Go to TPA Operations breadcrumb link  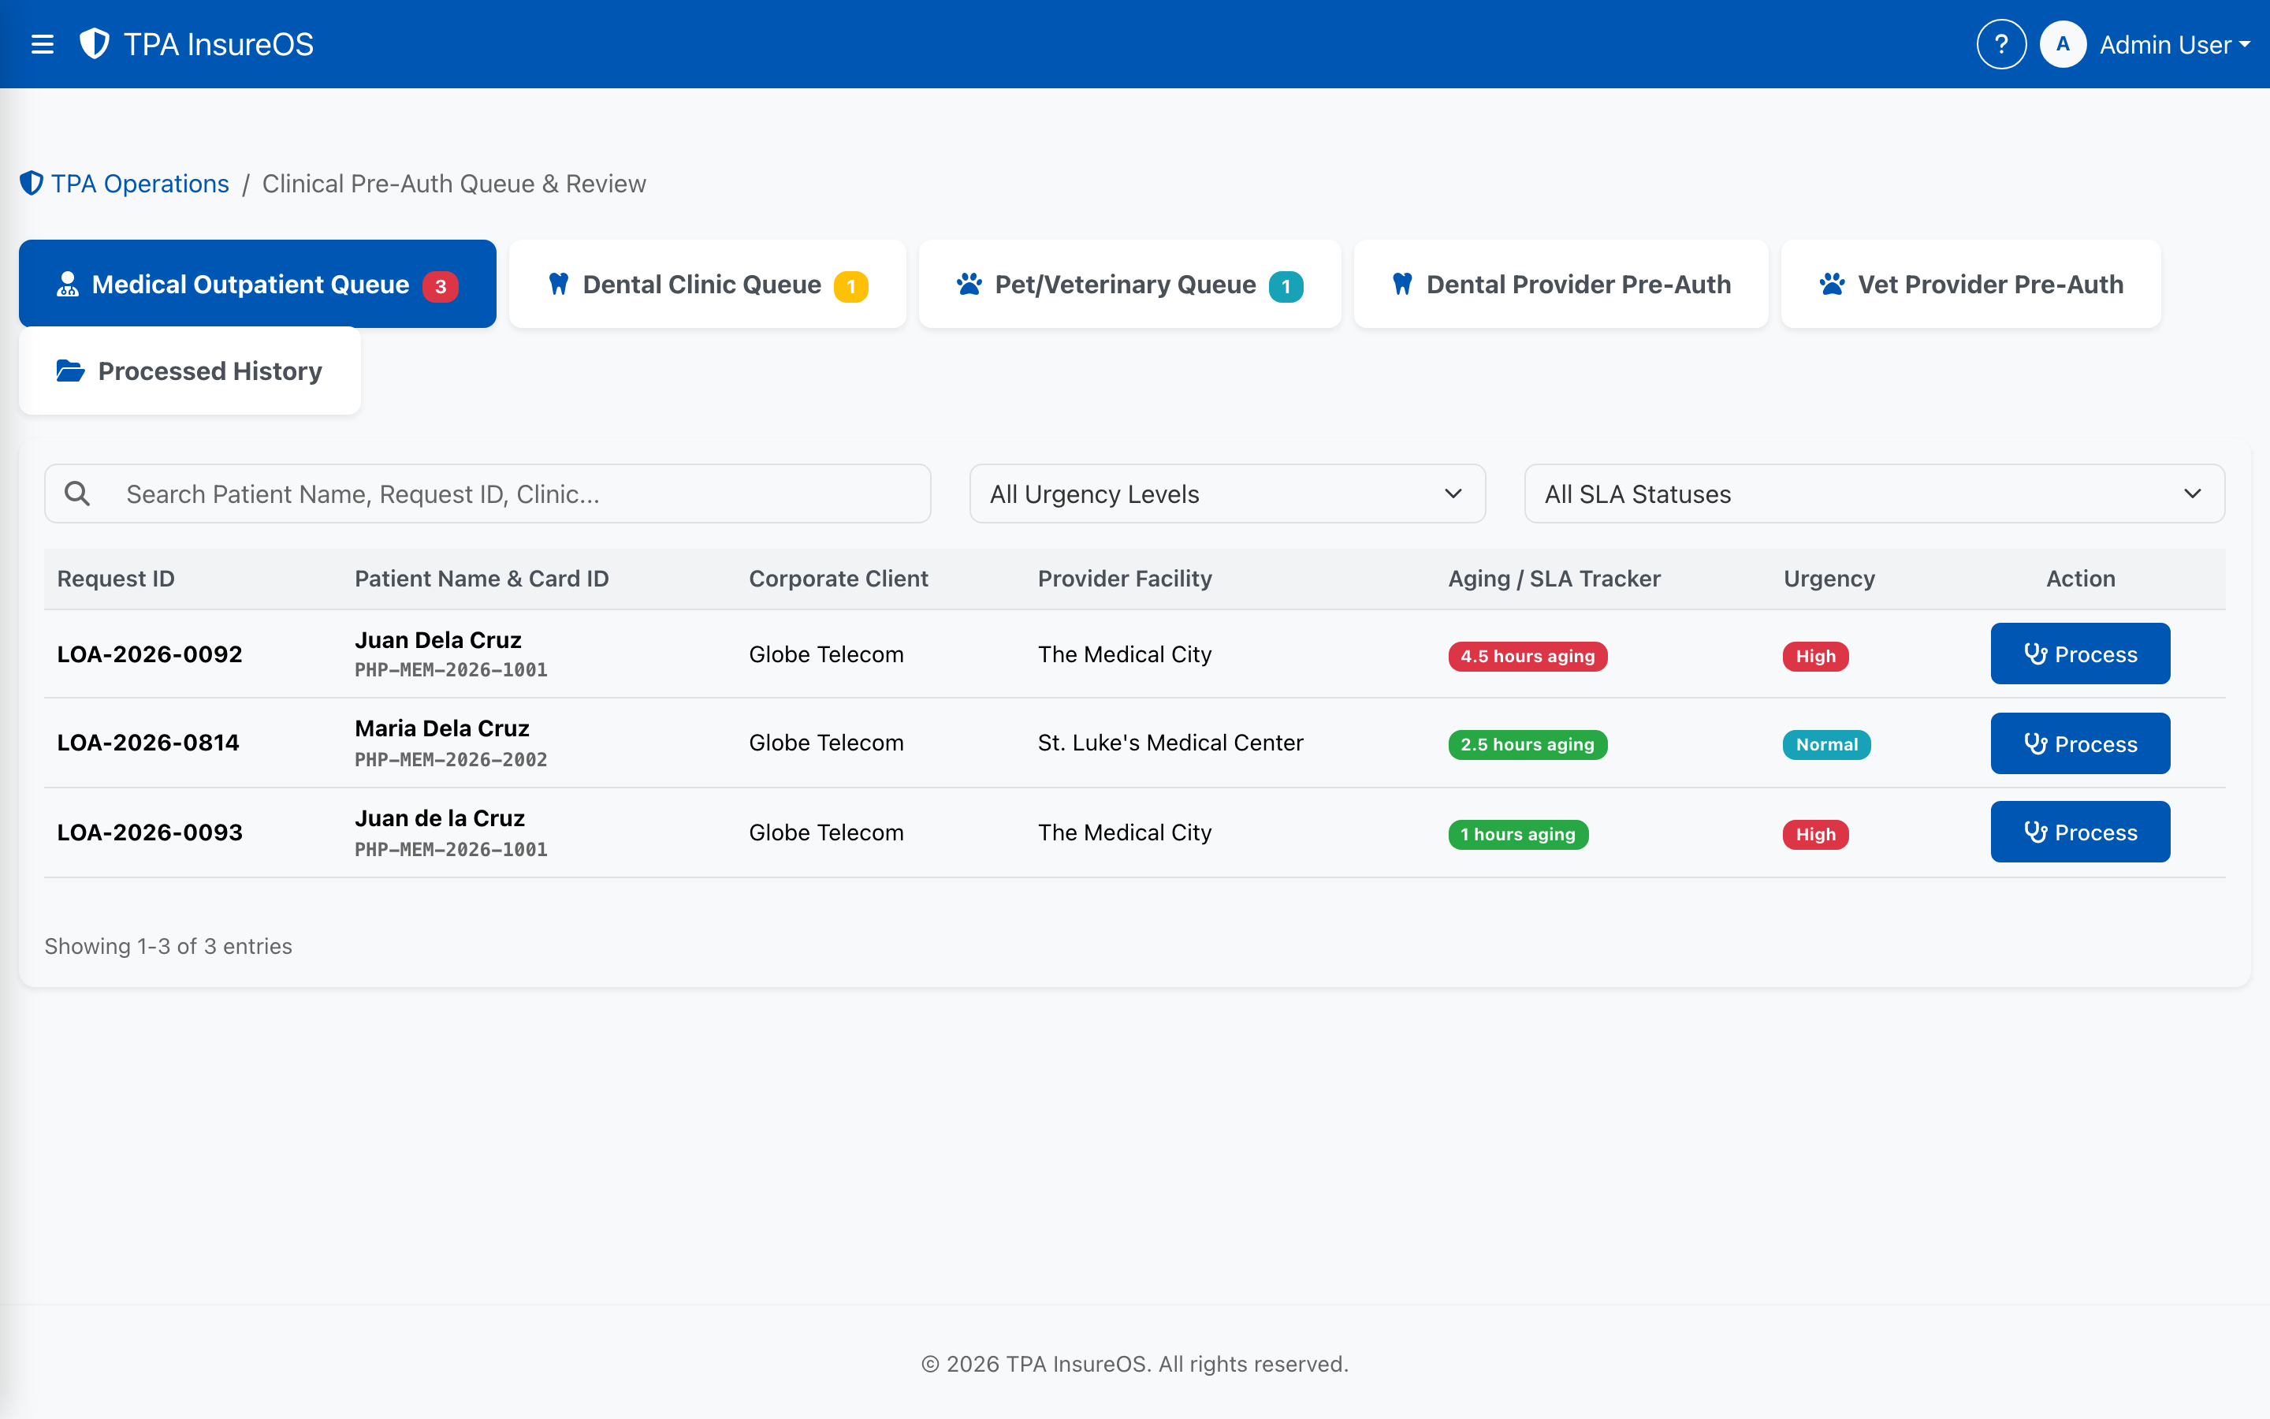click(140, 183)
